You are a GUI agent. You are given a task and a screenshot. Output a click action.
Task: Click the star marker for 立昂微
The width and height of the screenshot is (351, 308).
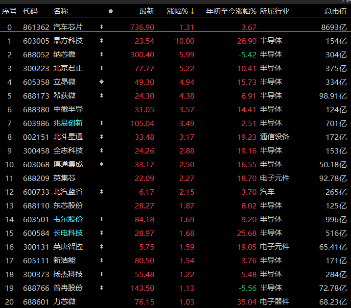[101, 82]
